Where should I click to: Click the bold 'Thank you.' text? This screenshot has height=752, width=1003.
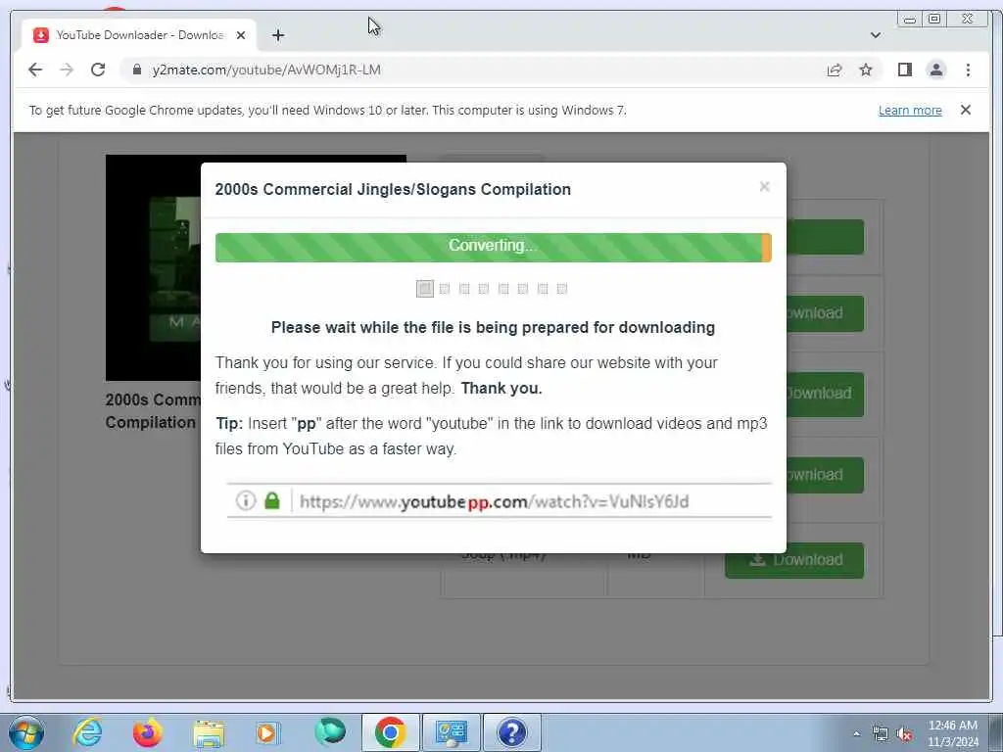coord(501,388)
